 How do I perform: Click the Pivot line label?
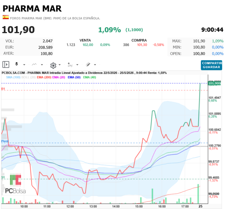click(x=5, y=141)
